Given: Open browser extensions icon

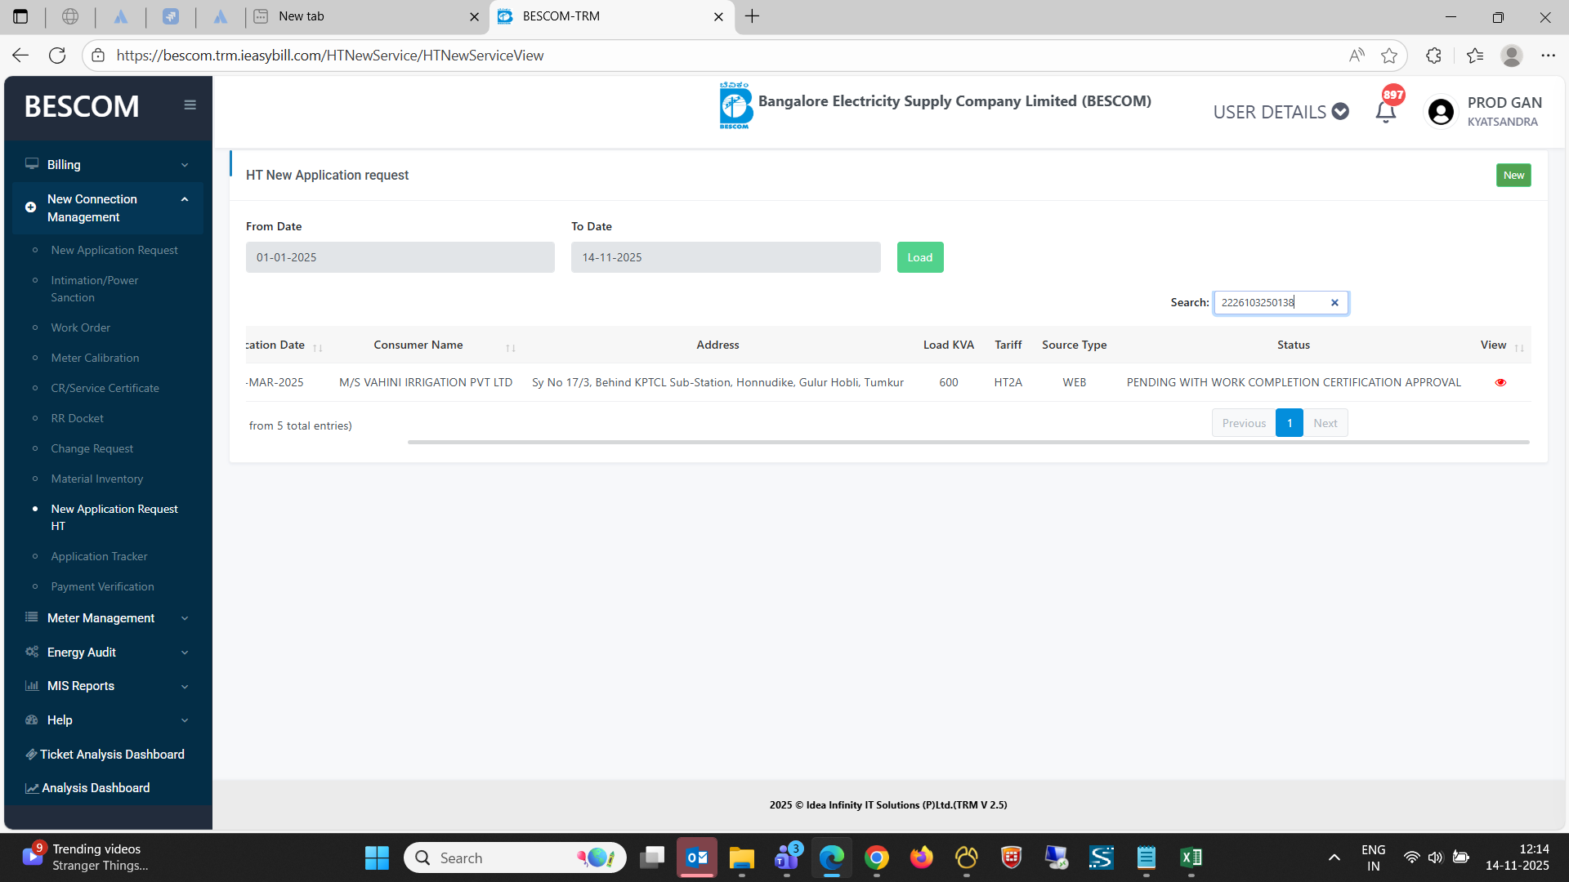Looking at the screenshot, I should click(1433, 56).
